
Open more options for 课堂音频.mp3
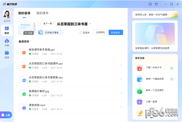coord(121,107)
